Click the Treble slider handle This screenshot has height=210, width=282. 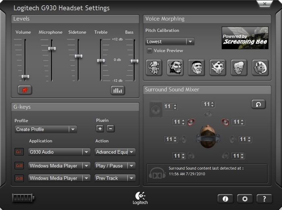[101, 61]
